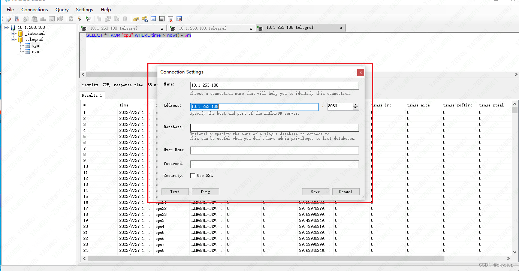Click the blue lined window toolbar icon
Image resolution: width=519 pixels, height=271 pixels.
[x=153, y=19]
